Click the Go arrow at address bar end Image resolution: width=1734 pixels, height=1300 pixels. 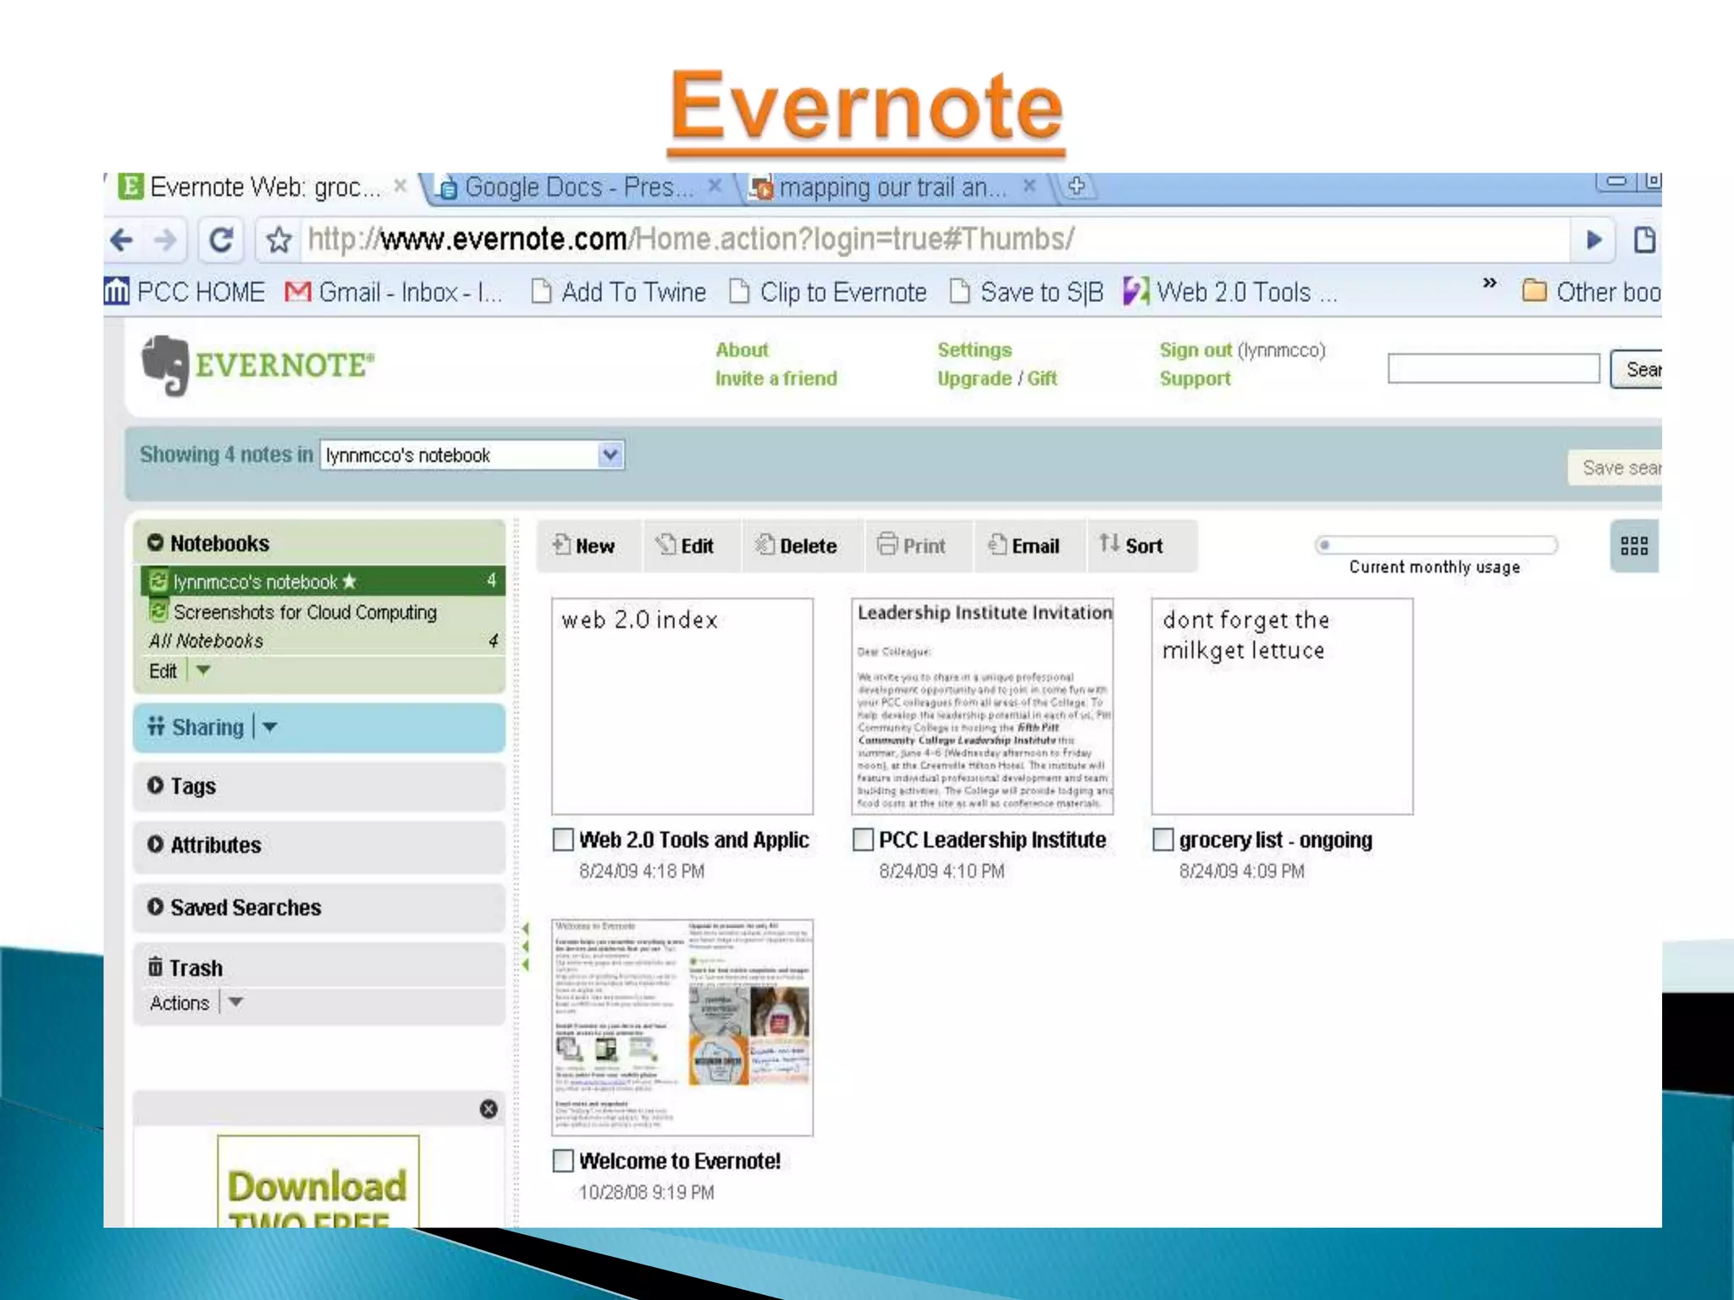1593,240
